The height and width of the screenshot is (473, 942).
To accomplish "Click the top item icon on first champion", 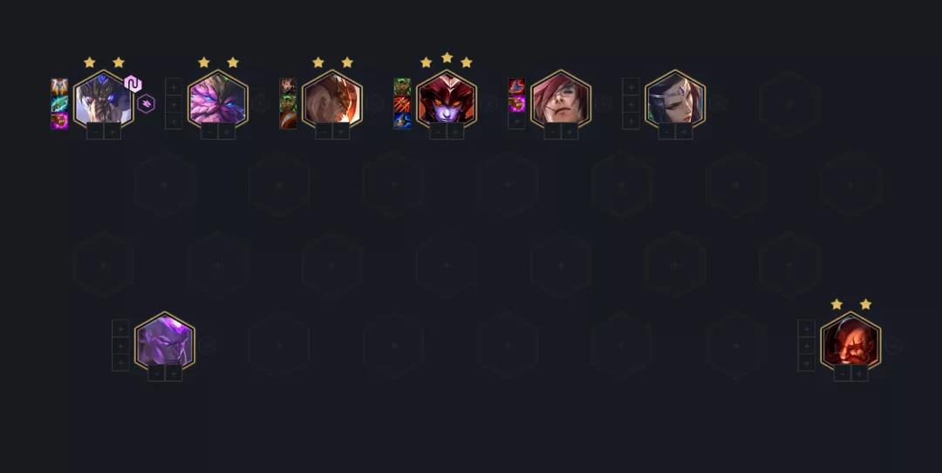I will pyautogui.click(x=59, y=86).
